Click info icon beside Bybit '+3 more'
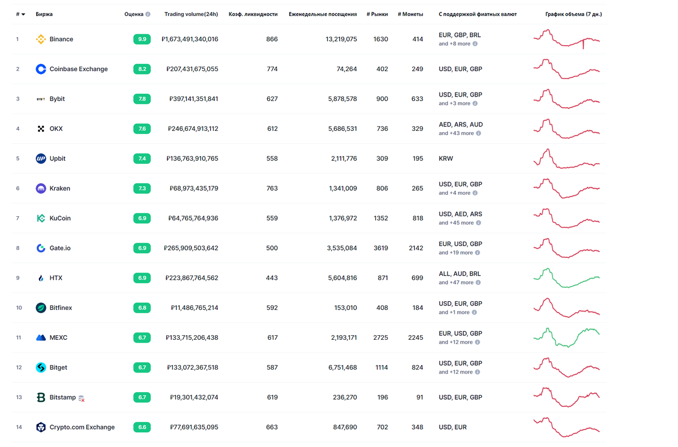The height and width of the screenshot is (447, 678). (x=475, y=103)
